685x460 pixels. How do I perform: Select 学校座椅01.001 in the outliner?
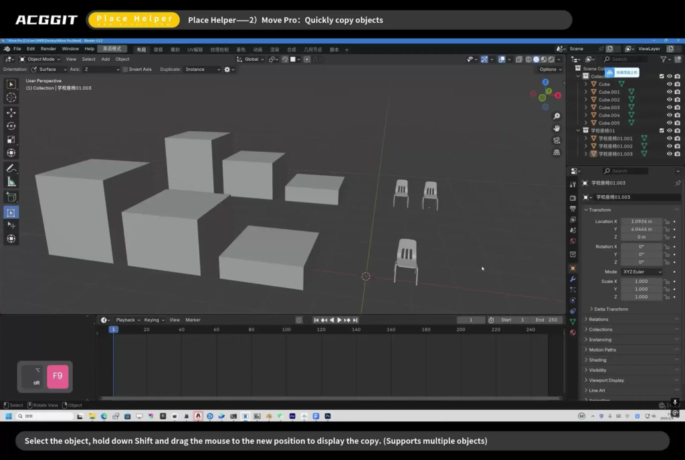615,138
